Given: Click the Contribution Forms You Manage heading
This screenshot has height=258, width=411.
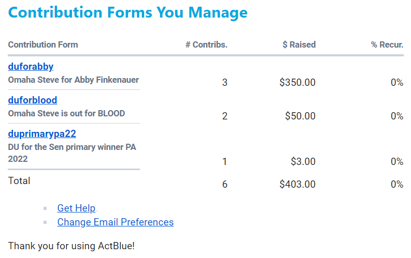Looking at the screenshot, I should 127,12.
